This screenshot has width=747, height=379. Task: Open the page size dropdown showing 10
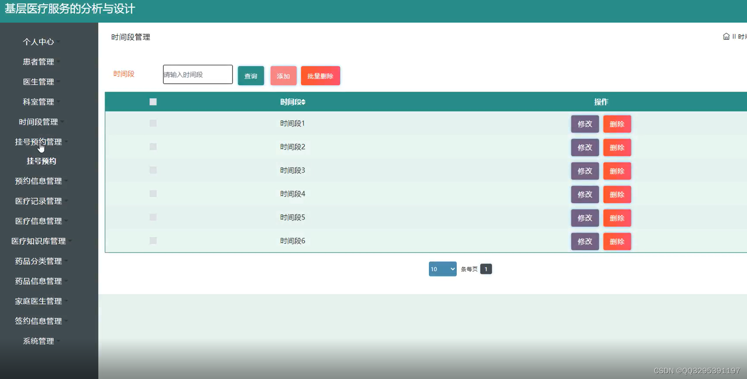point(442,269)
